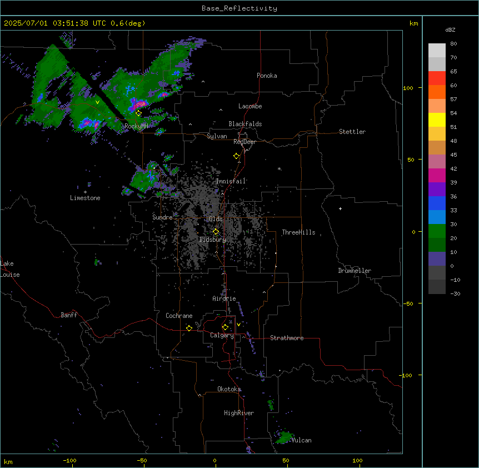
Task: Select the orange 60-57 dBZ legend swatch
Action: coord(437,92)
